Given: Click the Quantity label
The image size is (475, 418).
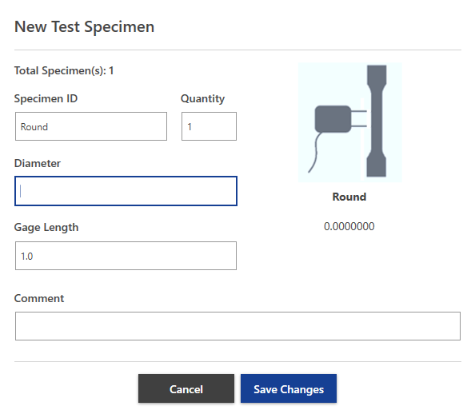Looking at the screenshot, I should pyautogui.click(x=202, y=99).
